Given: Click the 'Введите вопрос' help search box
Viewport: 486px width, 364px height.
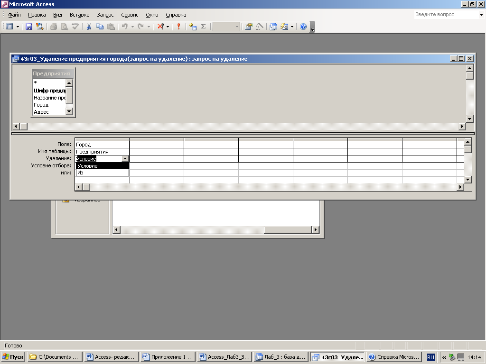Looking at the screenshot, I should [446, 15].
